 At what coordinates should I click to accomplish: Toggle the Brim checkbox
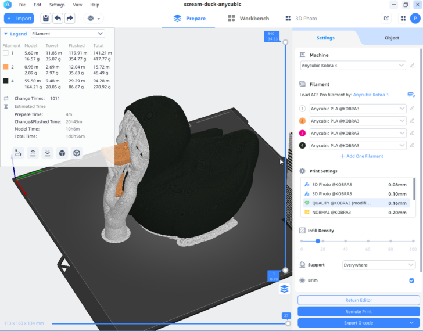(411, 280)
